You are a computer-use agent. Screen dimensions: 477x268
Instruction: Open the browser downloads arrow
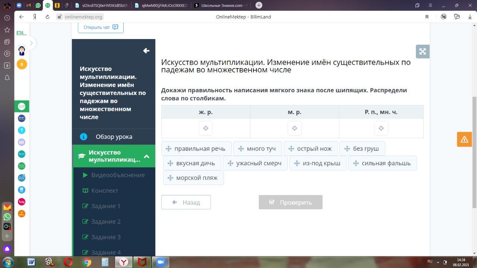(x=470, y=17)
